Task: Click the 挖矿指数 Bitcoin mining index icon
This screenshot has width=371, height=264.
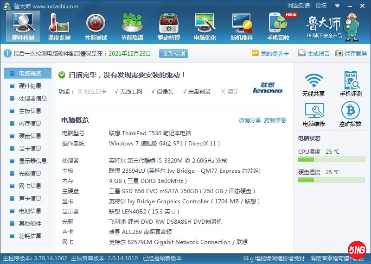Action: [x=351, y=114]
